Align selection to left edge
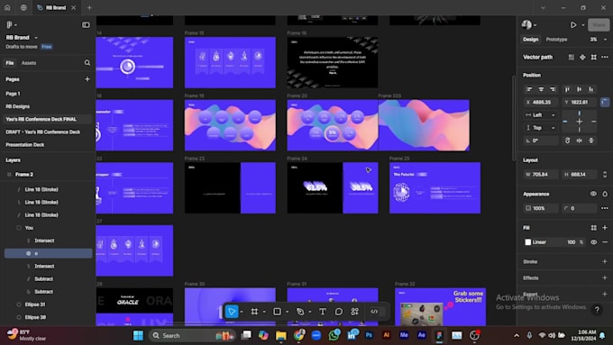The image size is (613, 345). tap(529, 89)
